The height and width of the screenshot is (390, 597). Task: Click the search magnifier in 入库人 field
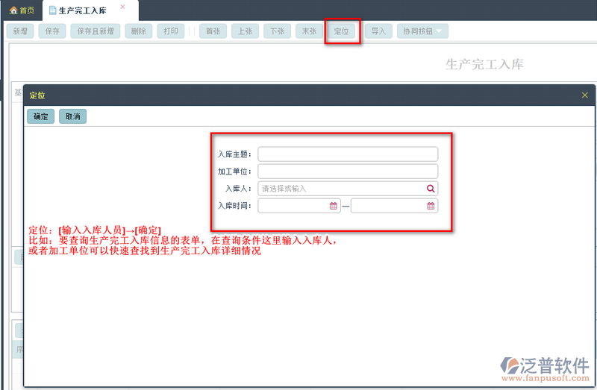[431, 189]
